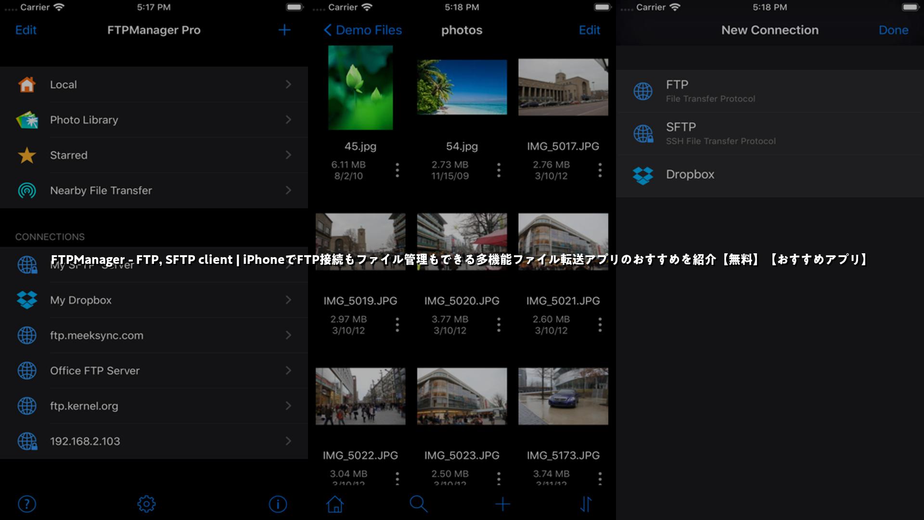Tap Edit in FTPManager Pro header
Image resolution: width=924 pixels, height=520 pixels.
tap(26, 30)
